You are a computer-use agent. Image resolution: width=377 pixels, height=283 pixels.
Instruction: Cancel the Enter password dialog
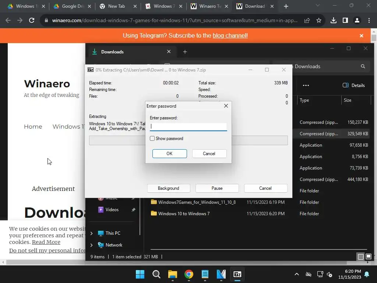[209, 154]
